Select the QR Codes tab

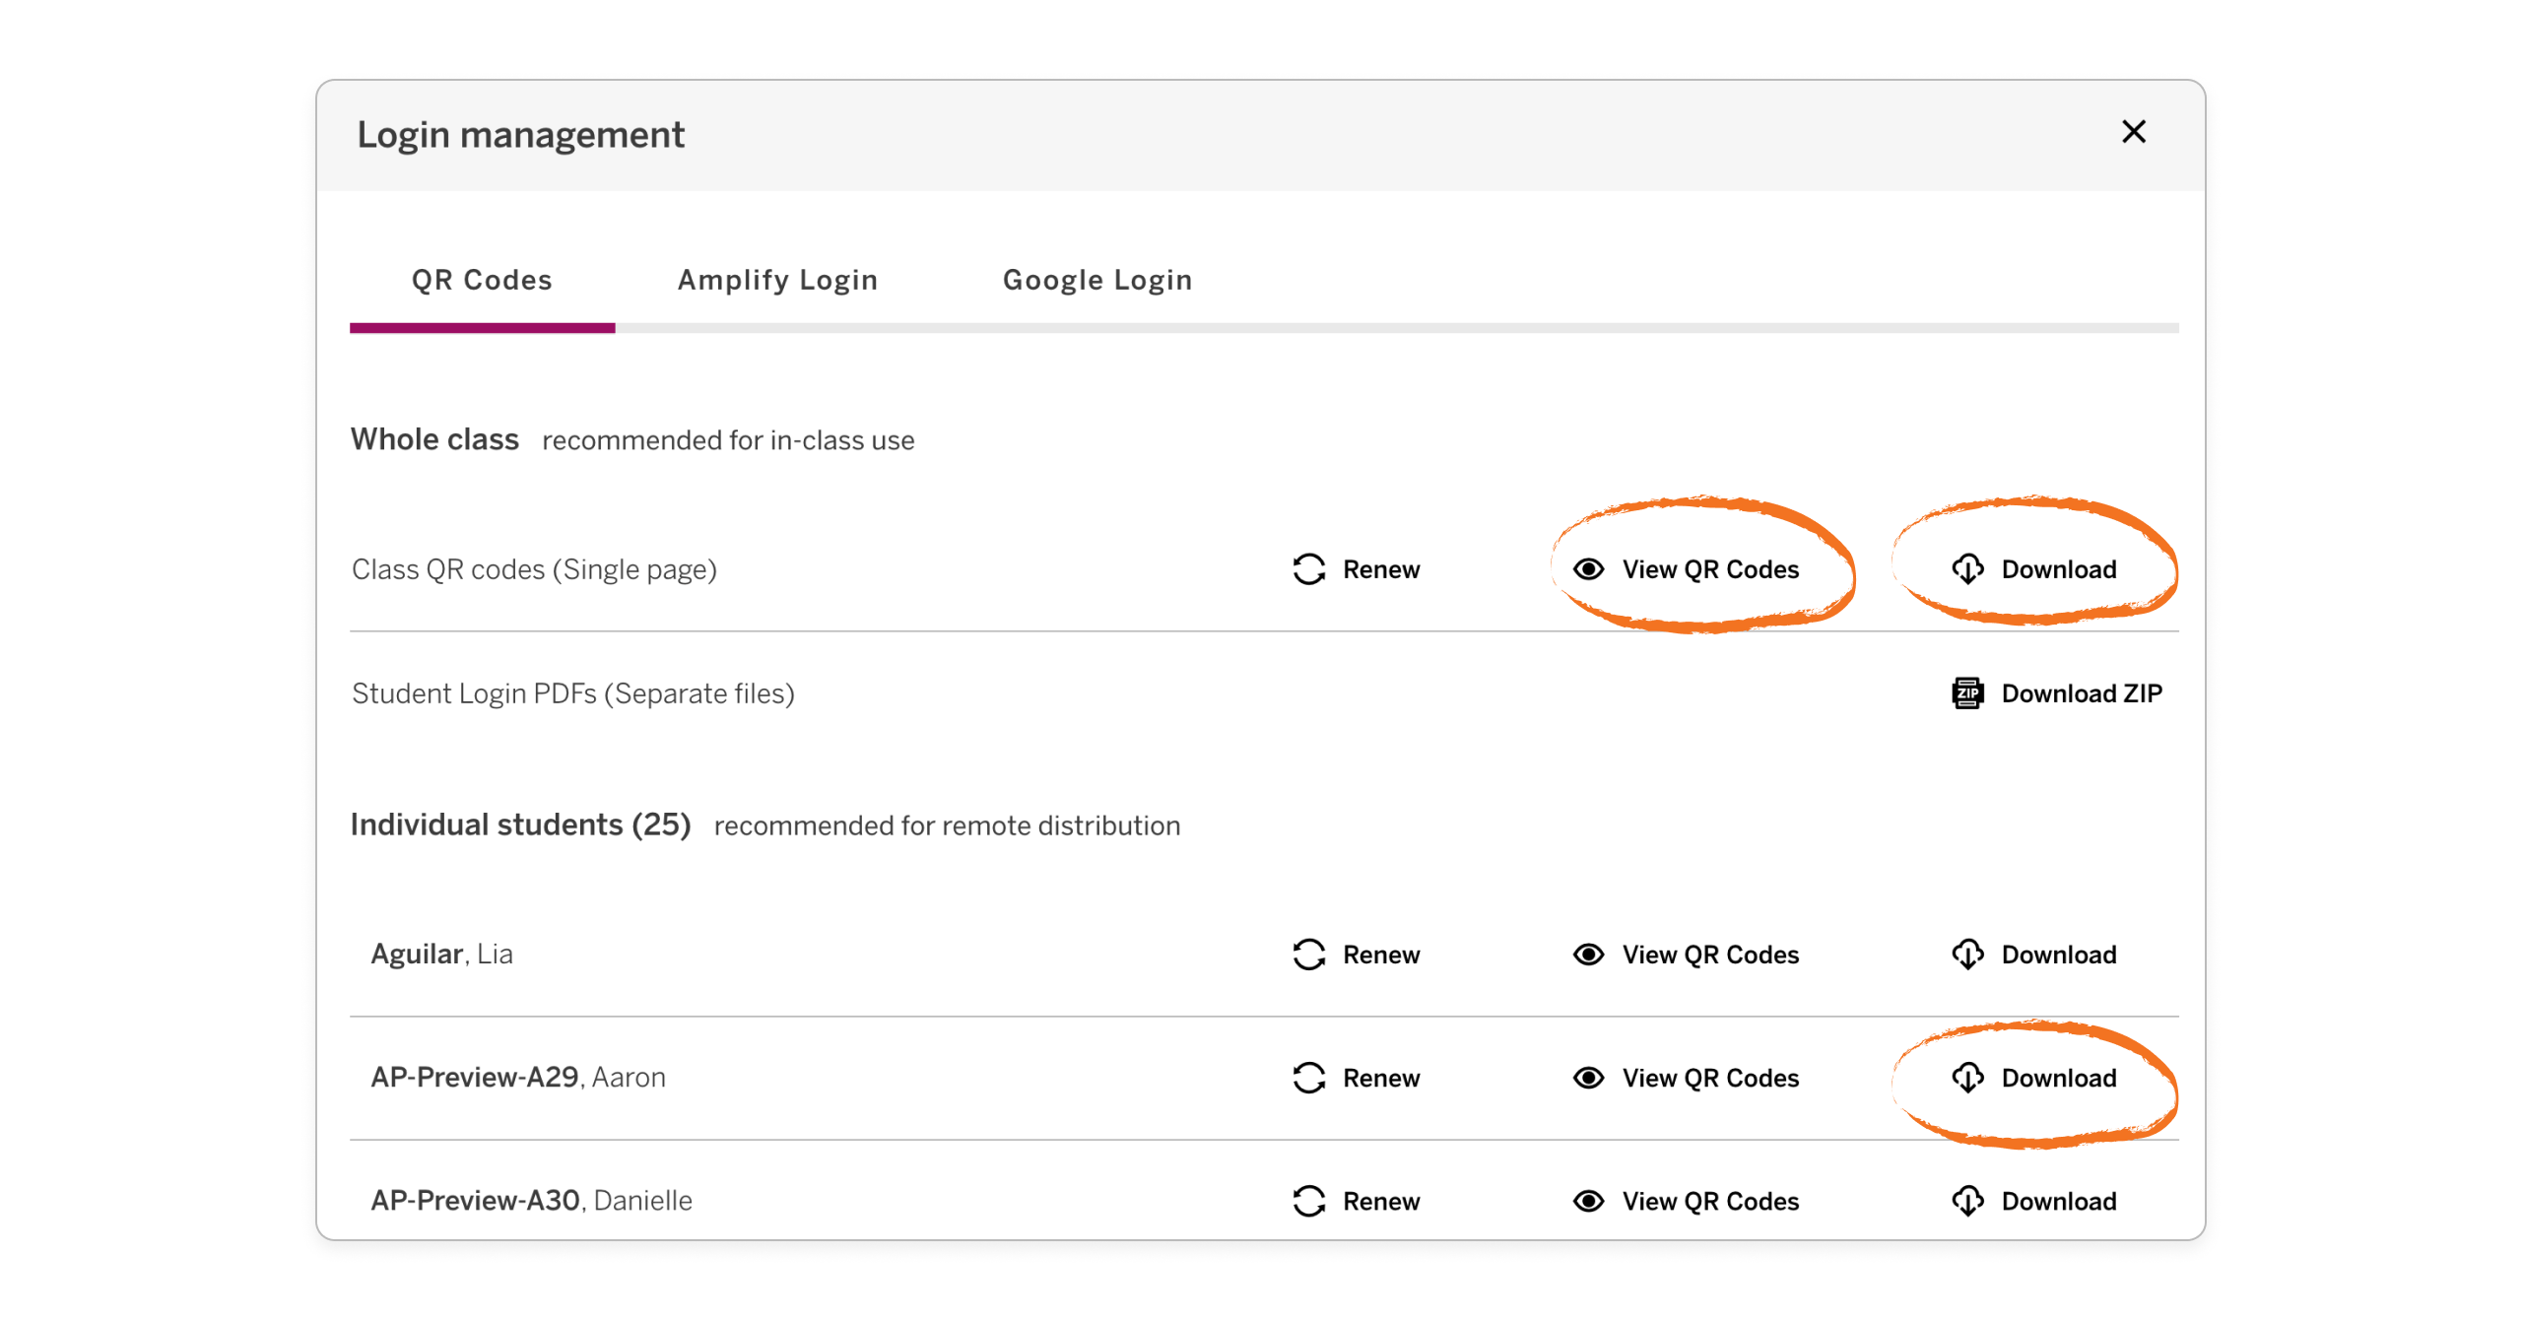(482, 280)
